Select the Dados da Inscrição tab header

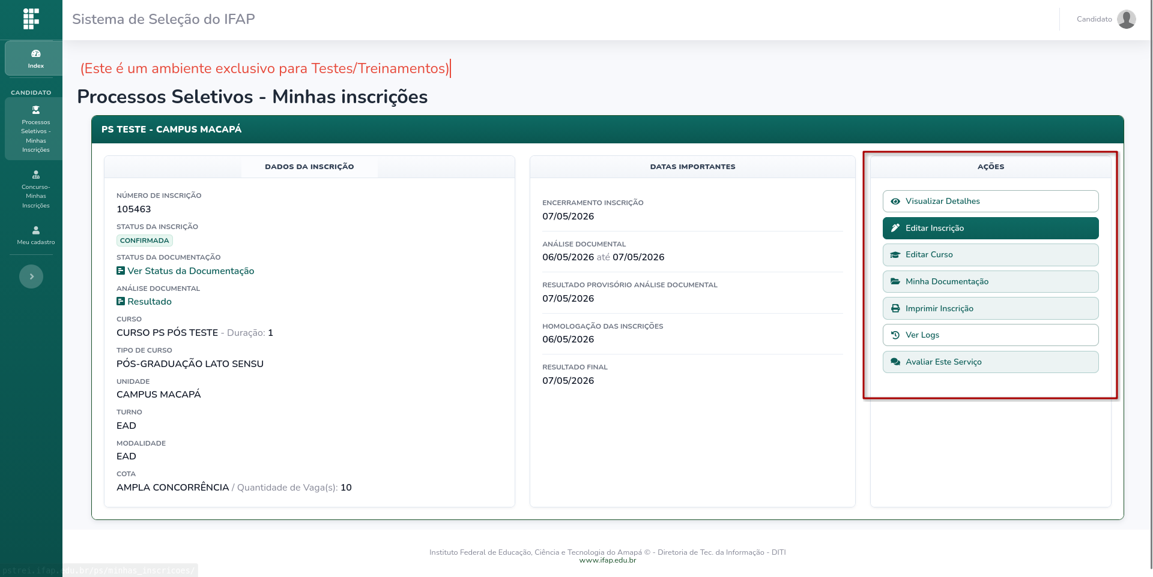click(309, 167)
